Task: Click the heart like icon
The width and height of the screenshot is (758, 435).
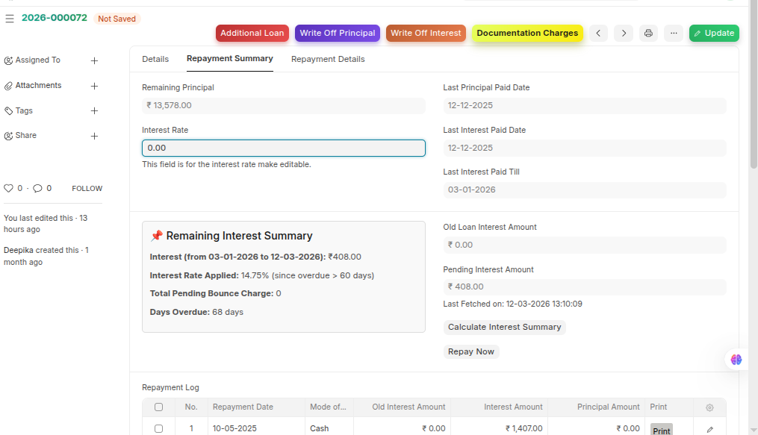Action: click(x=9, y=189)
